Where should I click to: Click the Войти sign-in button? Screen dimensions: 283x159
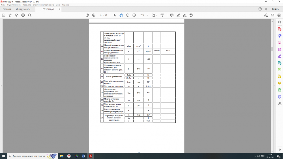276,9
